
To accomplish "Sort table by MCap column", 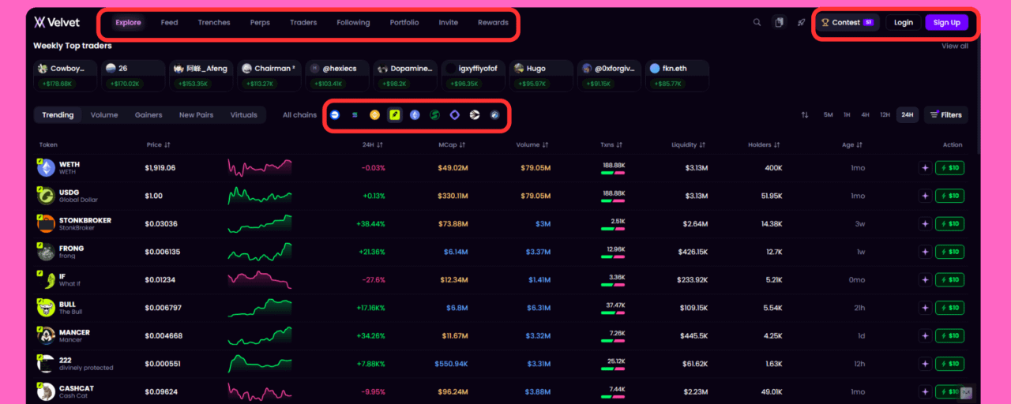I will (x=453, y=145).
